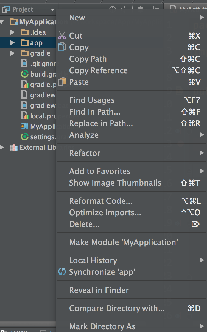Click the scissors icon beside Cut
Image resolution: width=207 pixels, height=332 pixels.
[x=62, y=36]
